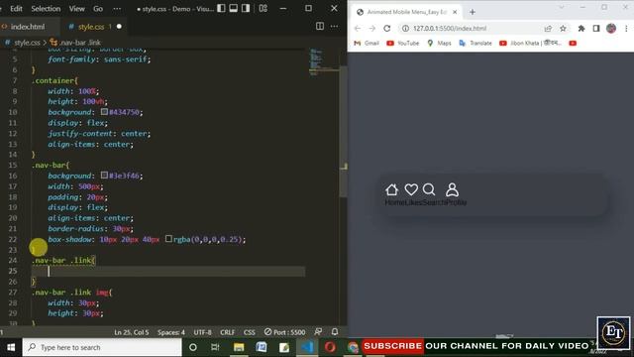Screen dimensions: 634x357
Task: Place cursor on the .container{ selector line
Action: pyautogui.click(x=54, y=80)
